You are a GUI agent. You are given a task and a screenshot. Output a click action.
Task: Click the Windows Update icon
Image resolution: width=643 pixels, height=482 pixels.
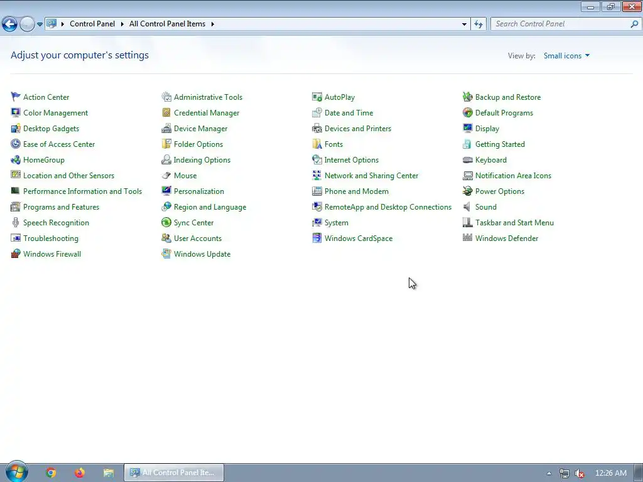coord(166,254)
